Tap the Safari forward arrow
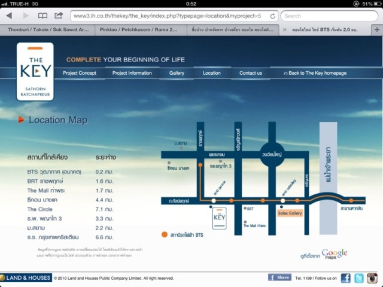Screen dimensions: 383x287 tap(26, 16)
